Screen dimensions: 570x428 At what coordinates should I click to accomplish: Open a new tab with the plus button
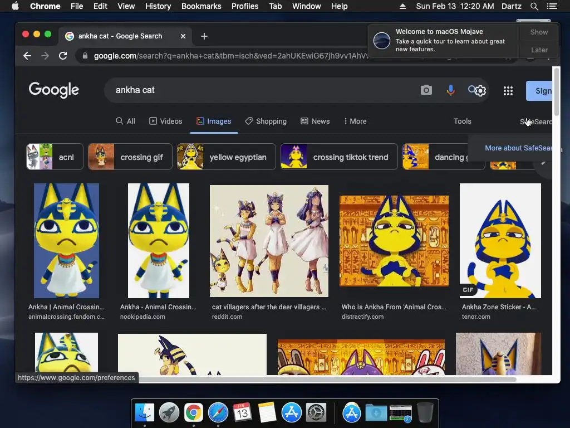(204, 36)
